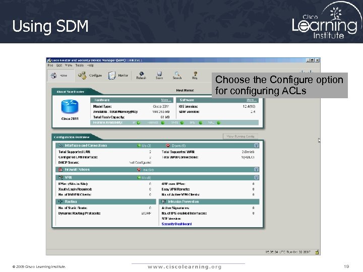Click the SDM title bar application icon
This screenshot has height=272, width=363.
click(49, 60)
